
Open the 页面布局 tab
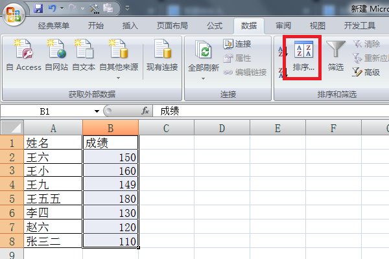[172, 26]
